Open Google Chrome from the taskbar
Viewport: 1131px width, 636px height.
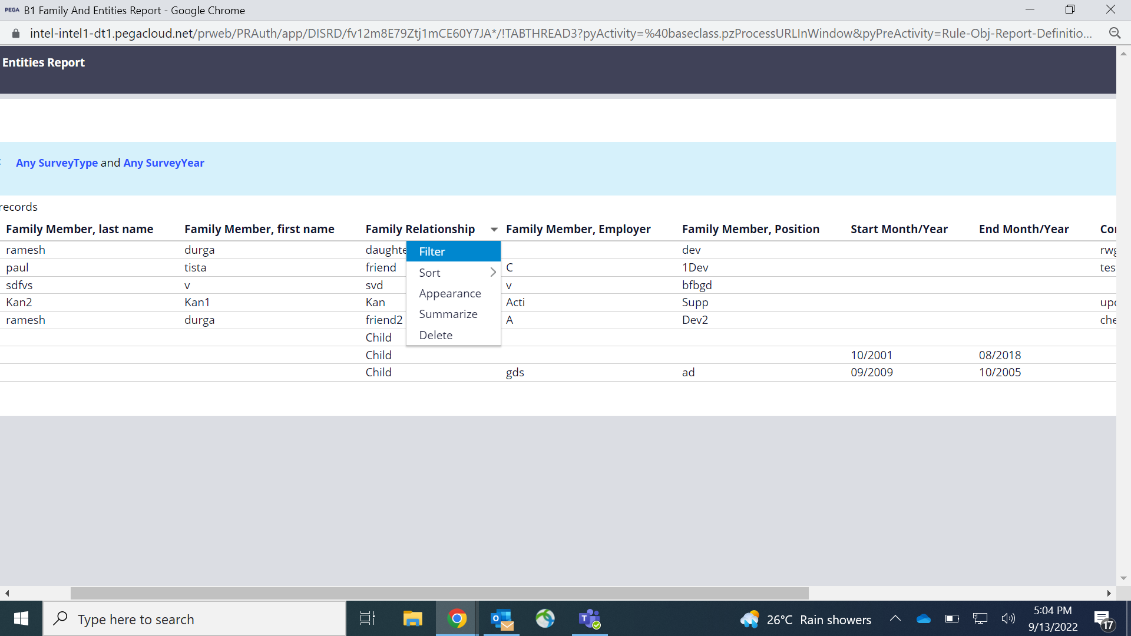[458, 618]
